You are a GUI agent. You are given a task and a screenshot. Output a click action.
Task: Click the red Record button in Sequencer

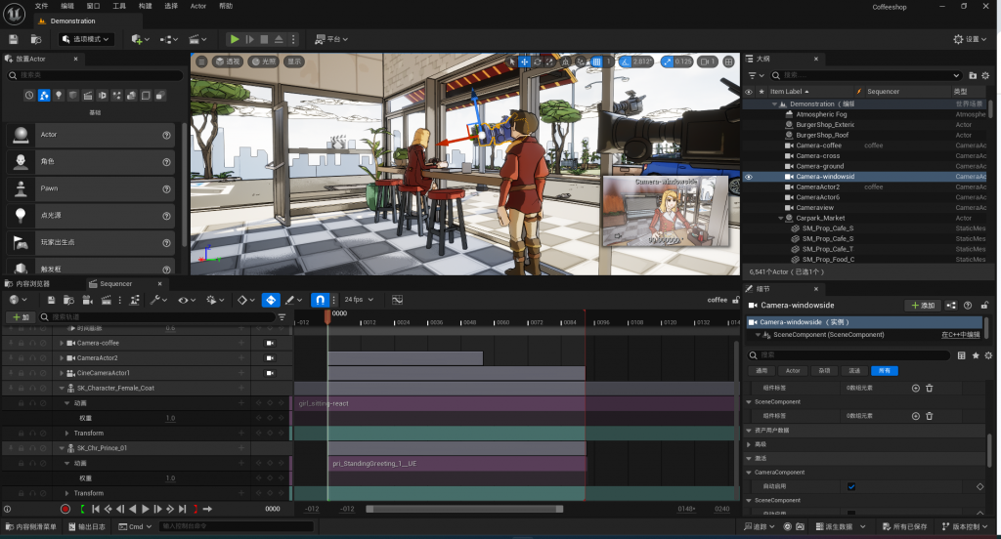pos(65,509)
